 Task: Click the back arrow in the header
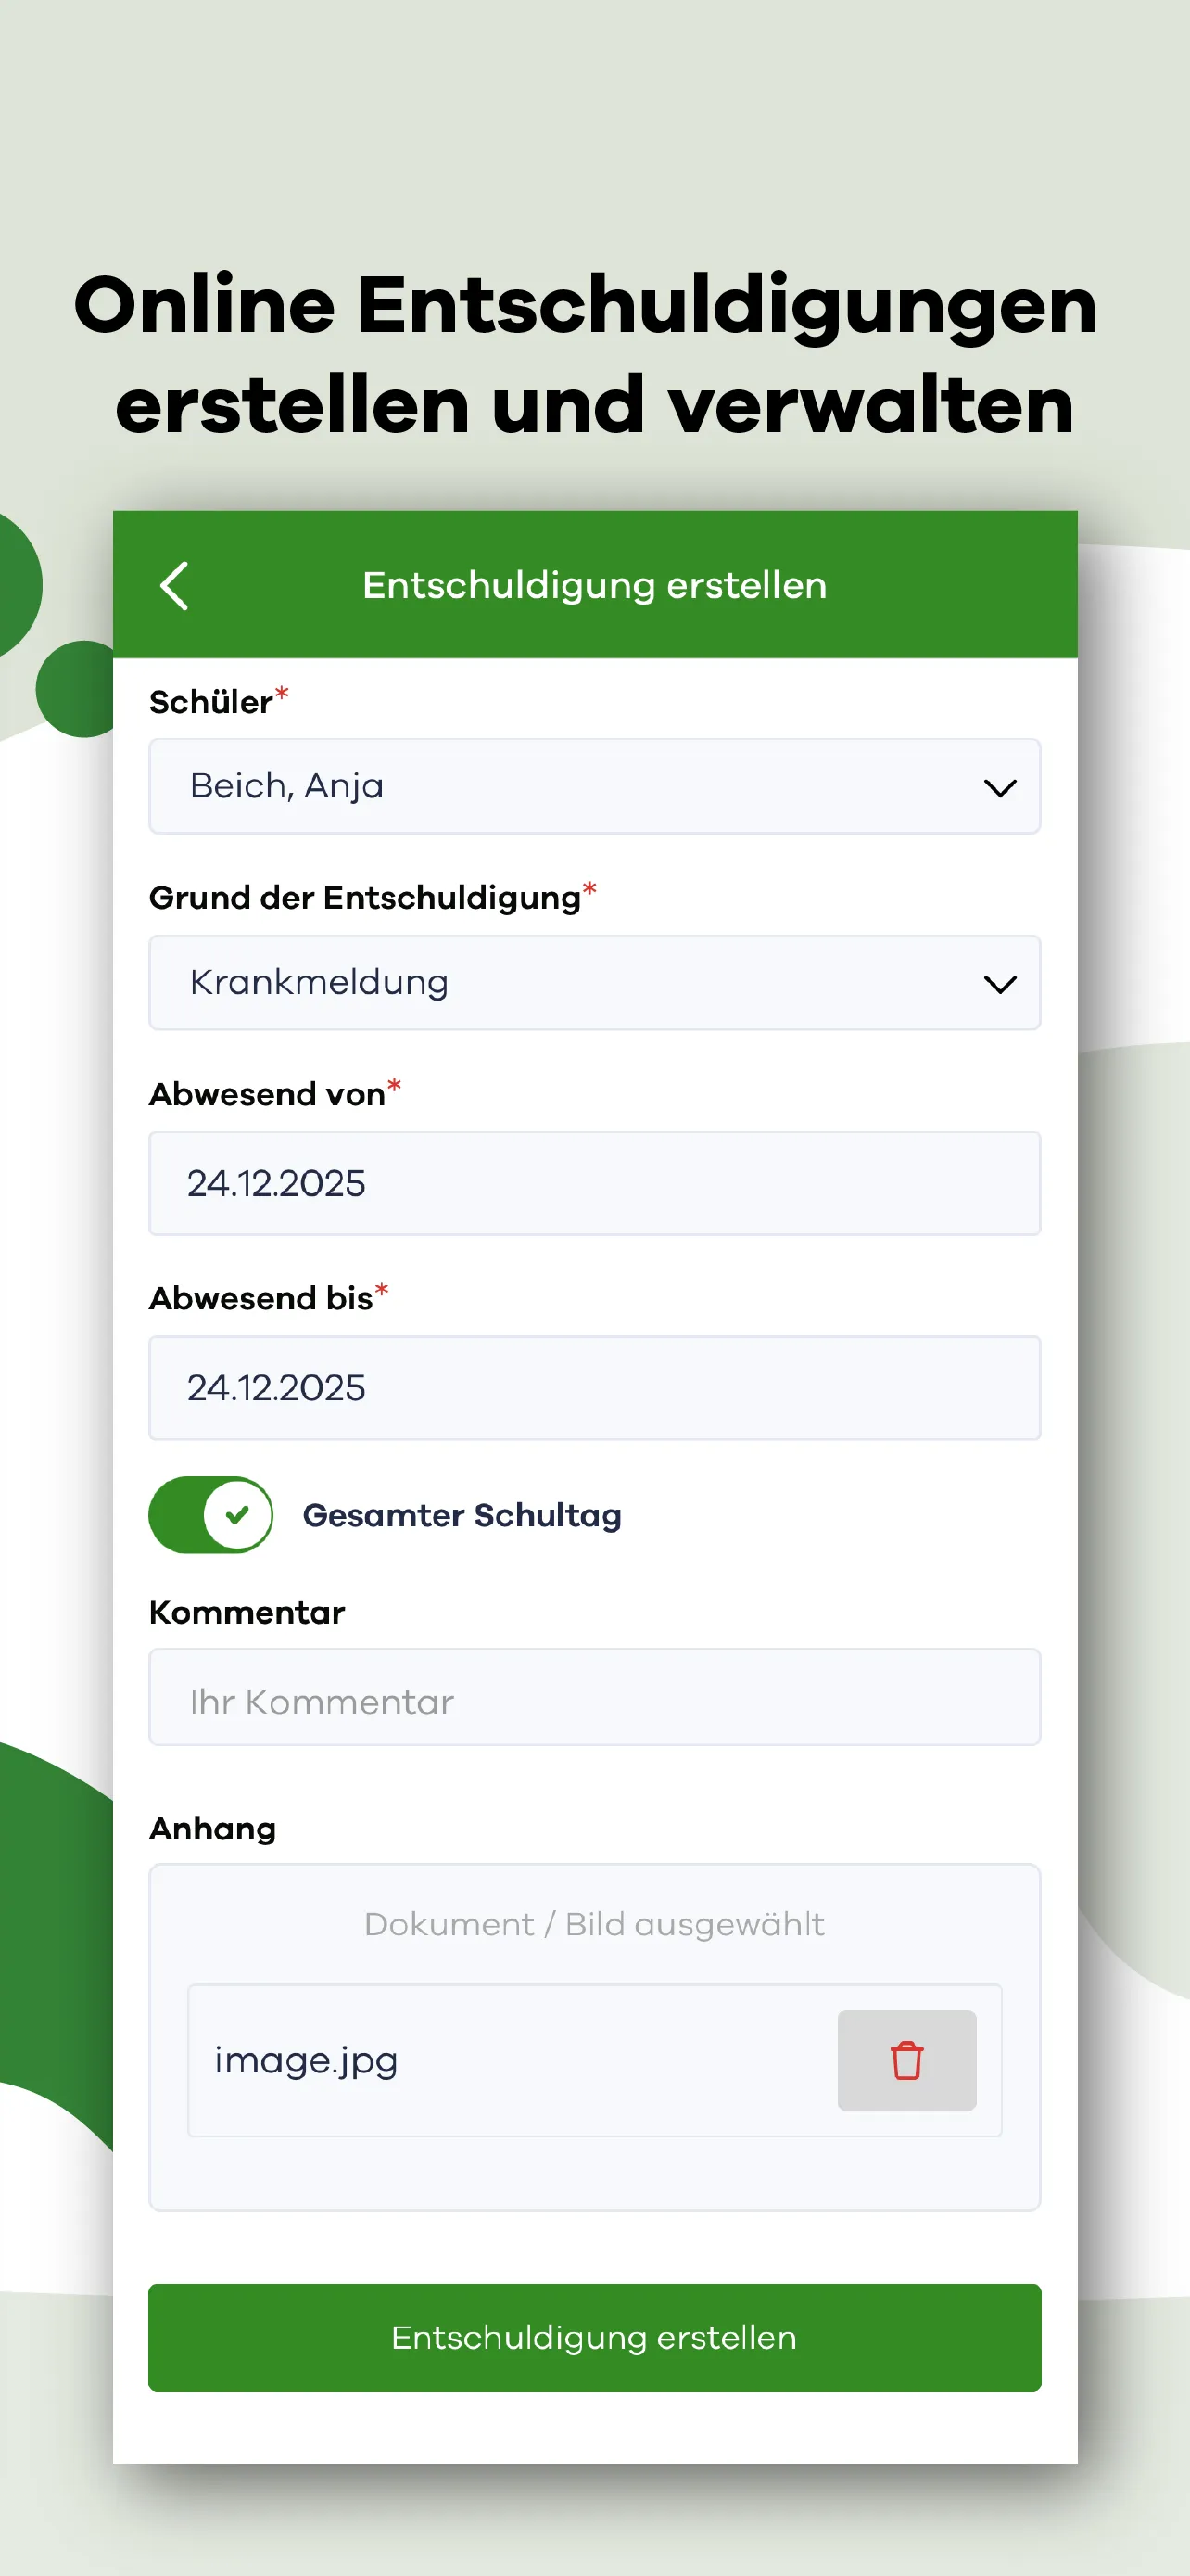(x=174, y=586)
